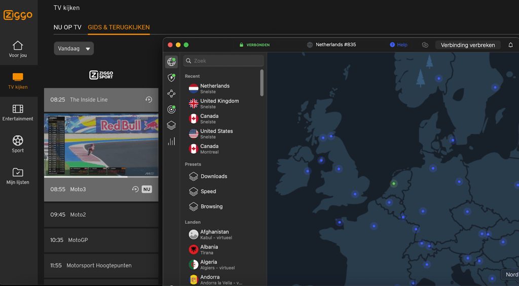
Task: Open NordVPN notifications bell
Action: tap(511, 45)
